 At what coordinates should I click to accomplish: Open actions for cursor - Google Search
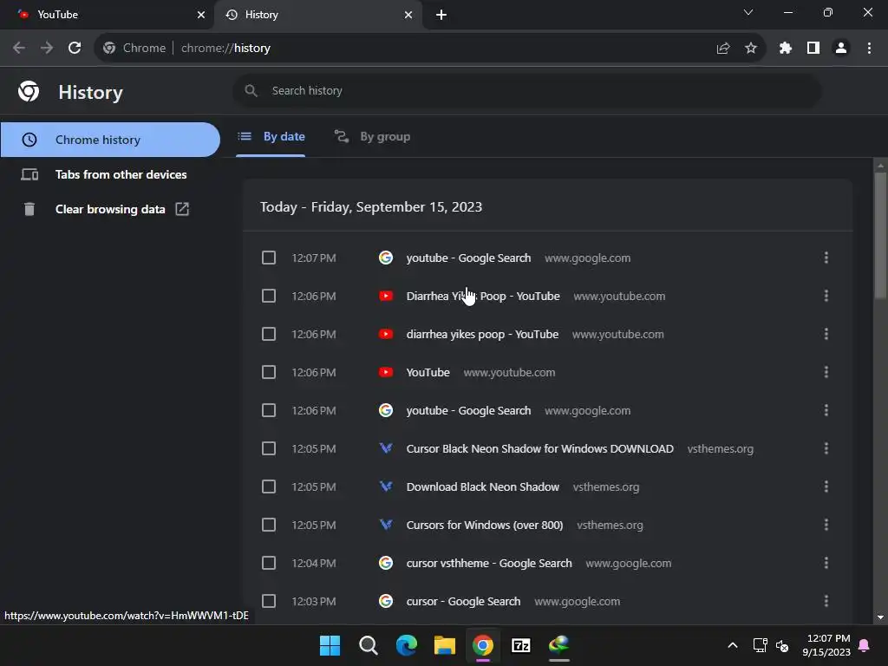826,601
